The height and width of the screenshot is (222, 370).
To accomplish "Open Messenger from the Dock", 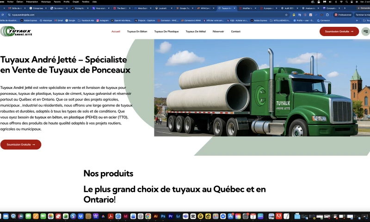I will click(223, 216).
